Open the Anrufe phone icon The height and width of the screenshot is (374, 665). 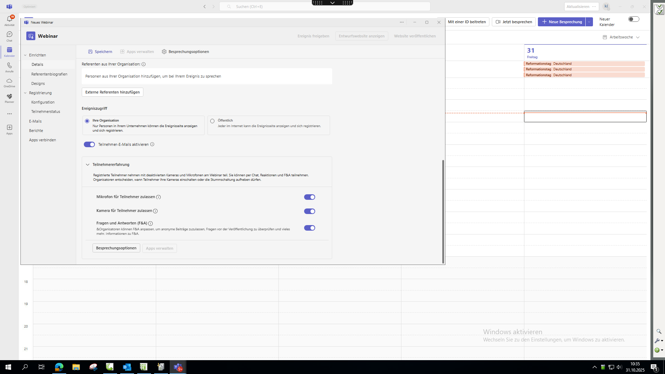(x=9, y=66)
